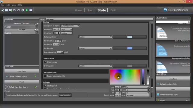Click the save project disk icon
The width and height of the screenshot is (193, 108).
tap(6, 10)
